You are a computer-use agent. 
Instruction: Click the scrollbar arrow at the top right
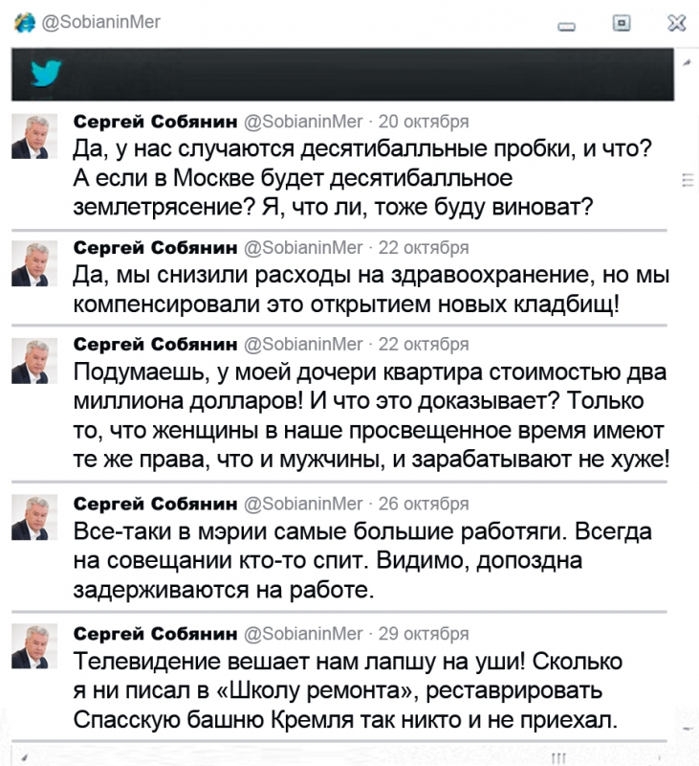coord(686,61)
